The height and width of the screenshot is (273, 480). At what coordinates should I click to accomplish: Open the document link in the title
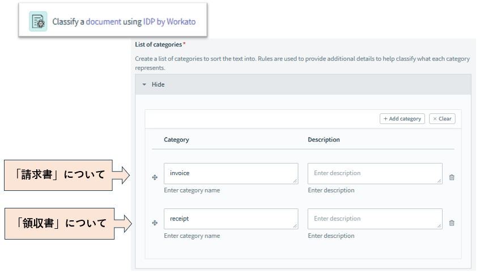coord(103,22)
